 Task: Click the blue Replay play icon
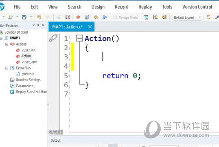tap(105, 17)
